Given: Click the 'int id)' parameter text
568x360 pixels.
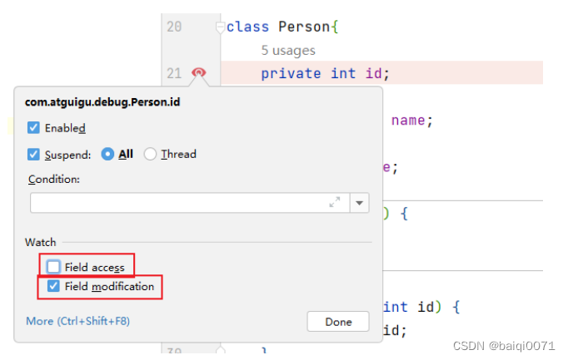Looking at the screenshot, I should click(x=412, y=308).
